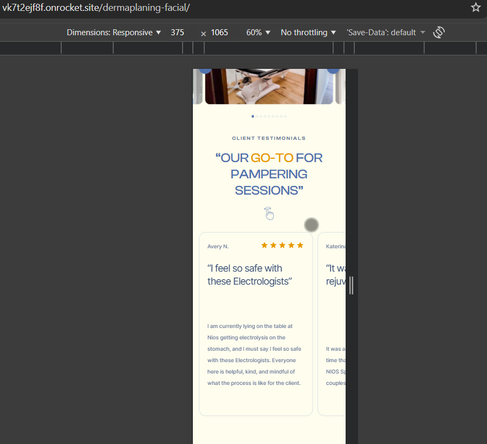This screenshot has height=444, width=487.
Task: Click the "OUR GO-TO FOR PAMPERING SESSIONS" heading
Action: click(269, 174)
